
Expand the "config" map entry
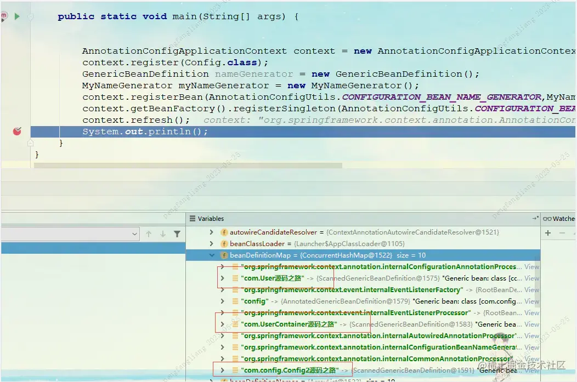coord(222,301)
